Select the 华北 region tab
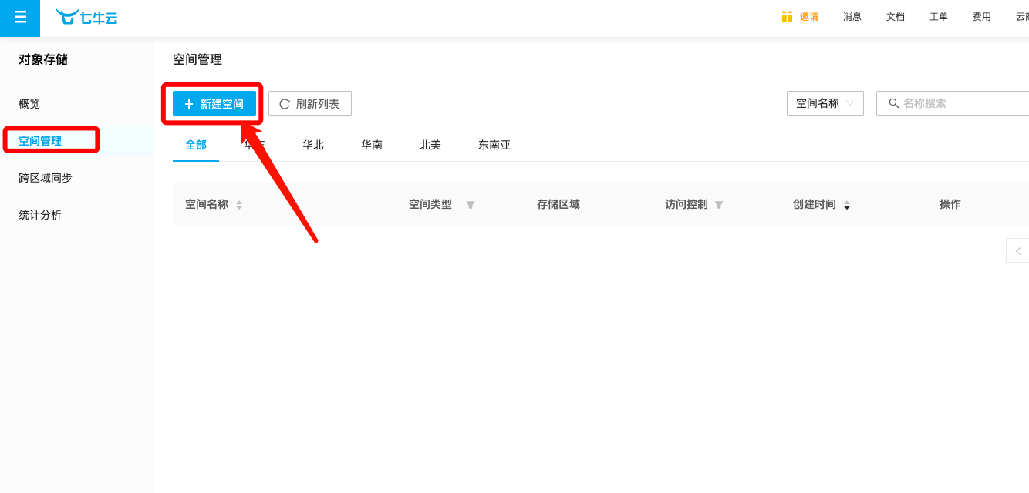1029x493 pixels. pos(313,145)
